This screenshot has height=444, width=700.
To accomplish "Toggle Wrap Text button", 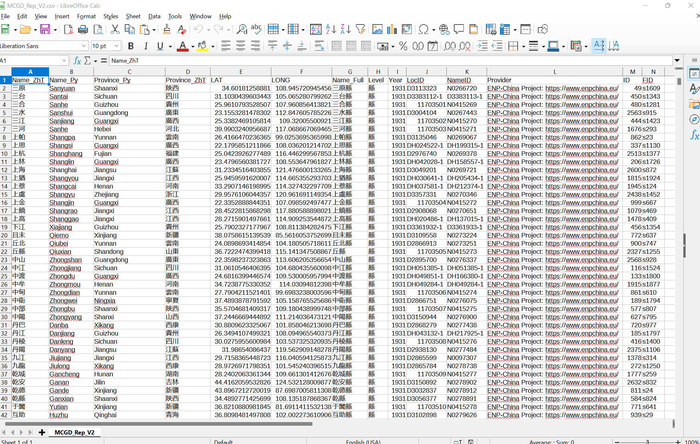I will click(319, 46).
